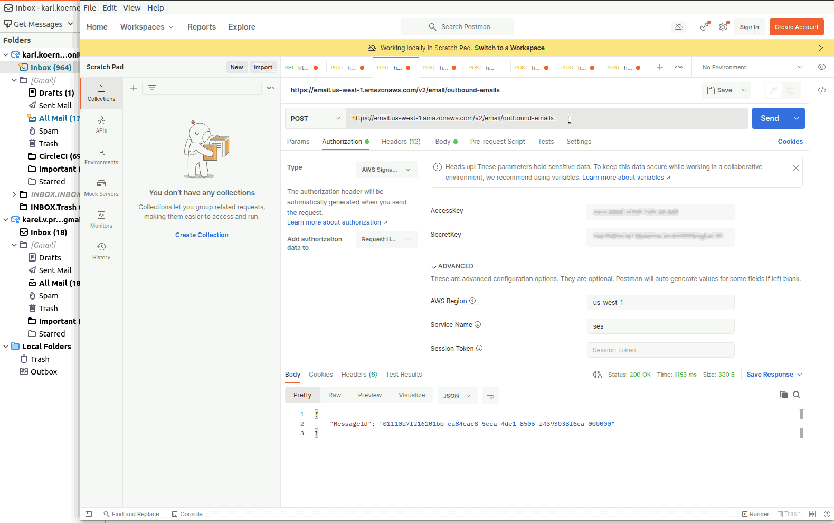Click the Import button

[263, 67]
